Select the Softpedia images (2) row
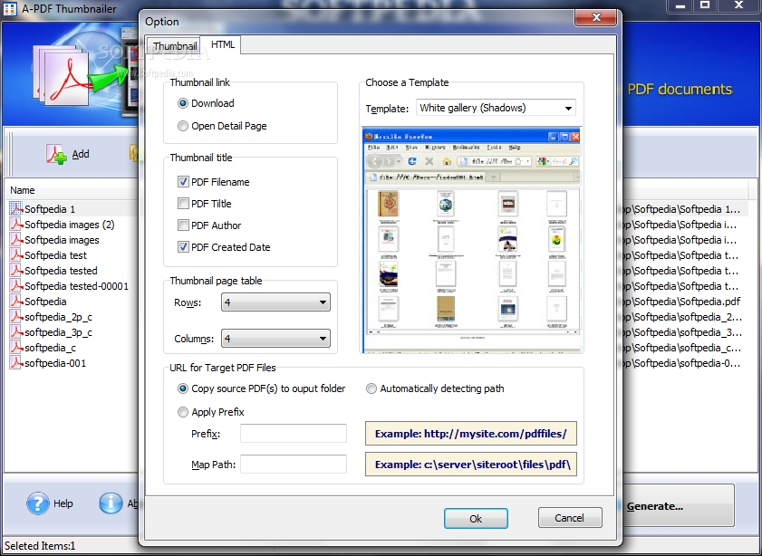This screenshot has width=762, height=556. pyautogui.click(x=70, y=225)
